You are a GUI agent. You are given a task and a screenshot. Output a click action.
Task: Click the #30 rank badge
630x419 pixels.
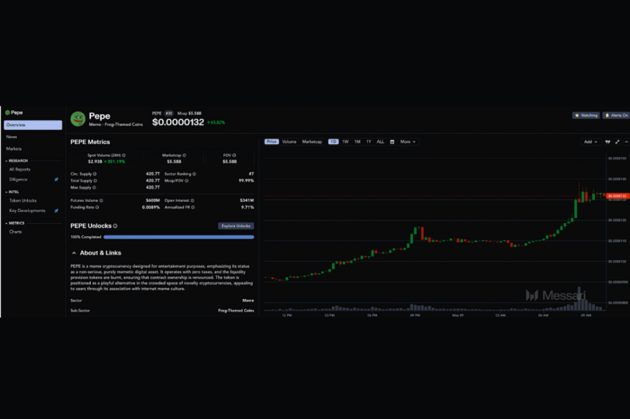tap(169, 113)
